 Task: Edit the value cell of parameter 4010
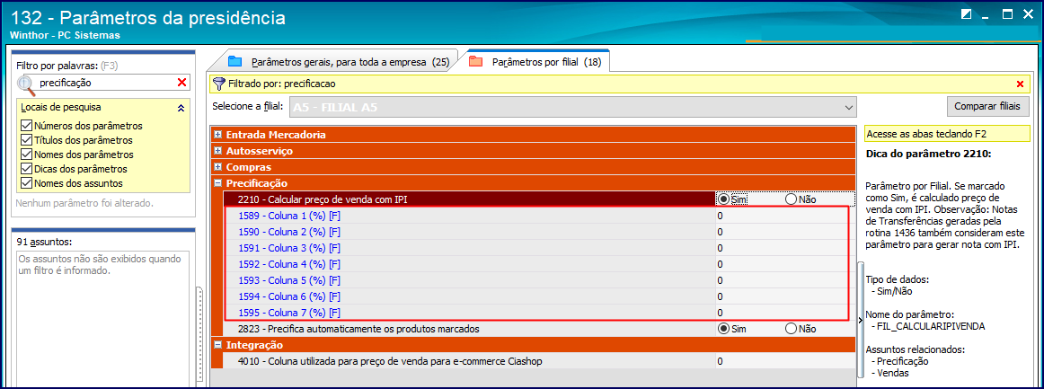click(785, 361)
